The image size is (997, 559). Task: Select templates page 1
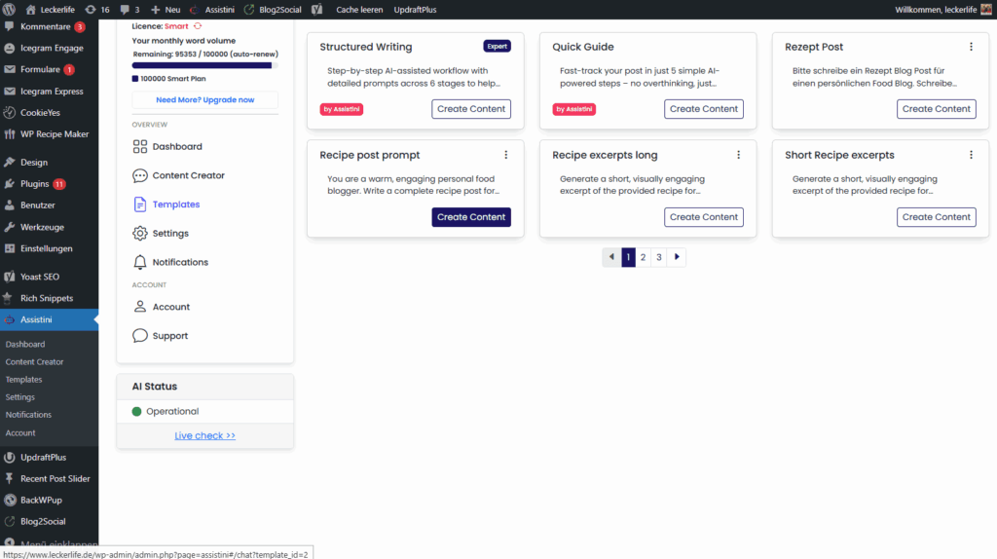[x=628, y=257]
